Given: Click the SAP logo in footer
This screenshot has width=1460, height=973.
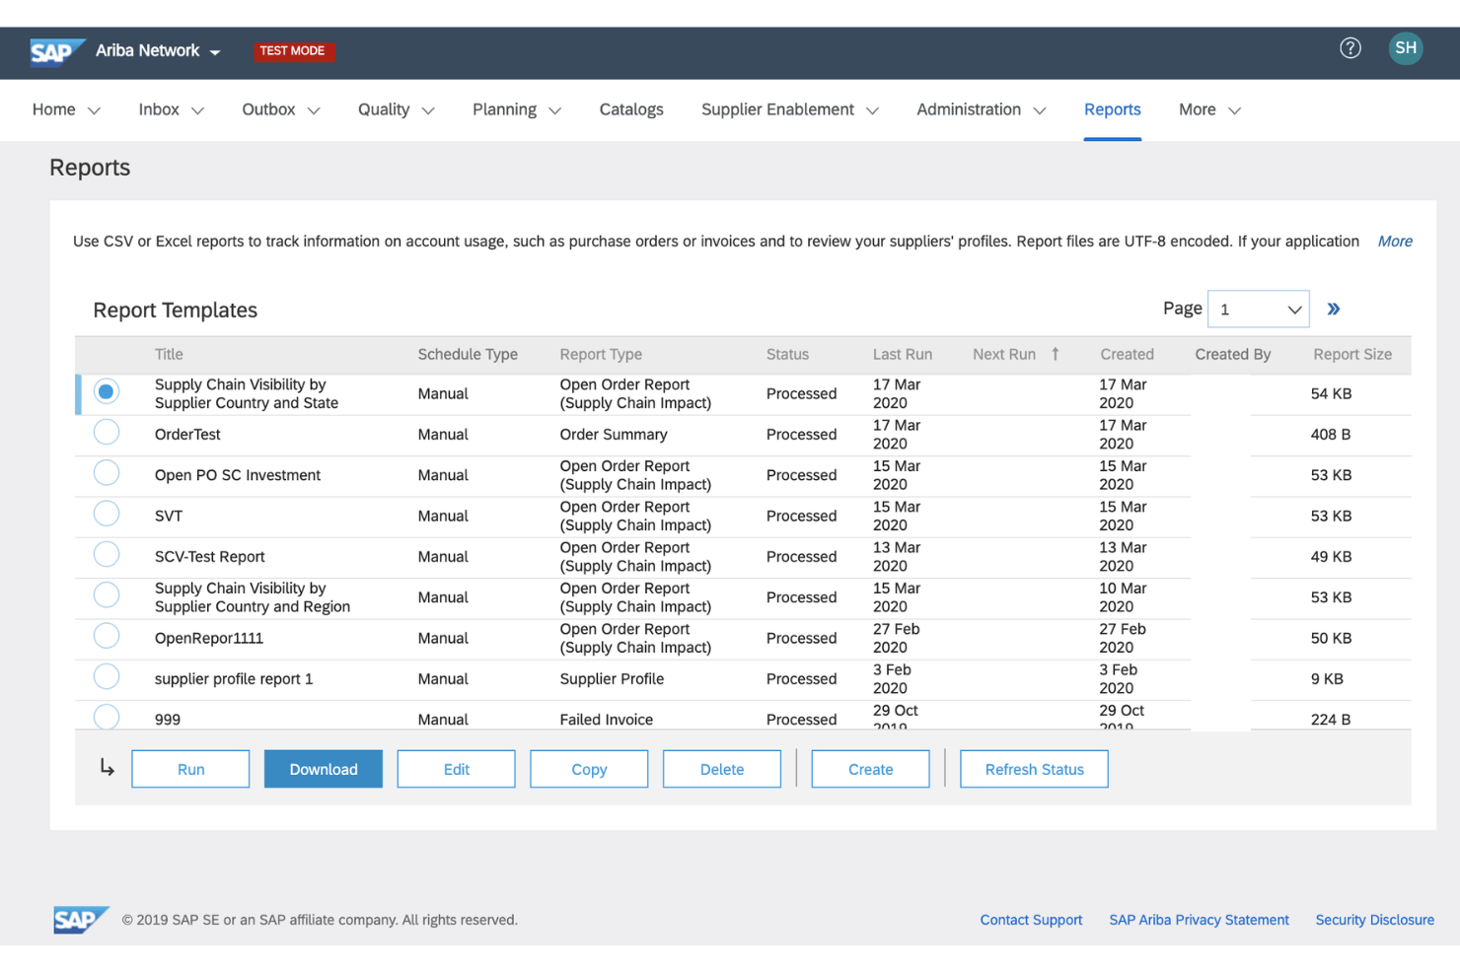Looking at the screenshot, I should click(x=80, y=920).
